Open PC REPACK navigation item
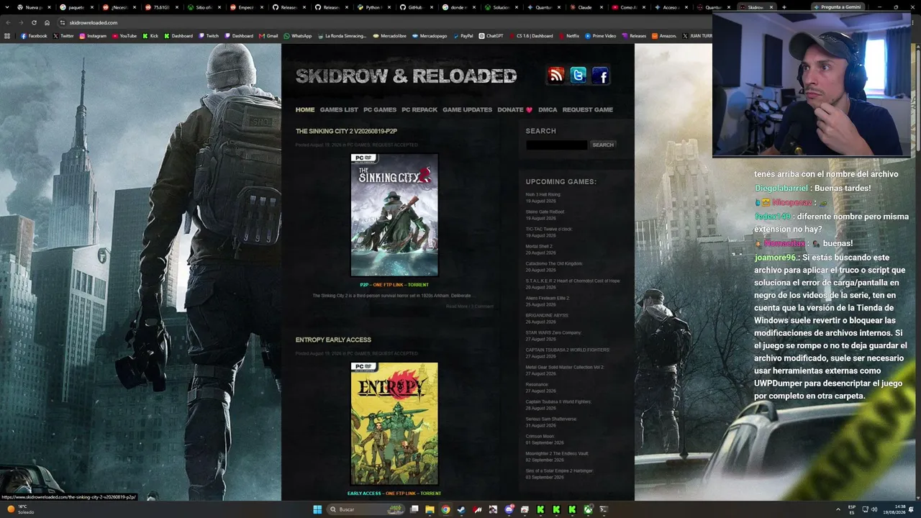The height and width of the screenshot is (518, 921). (419, 109)
